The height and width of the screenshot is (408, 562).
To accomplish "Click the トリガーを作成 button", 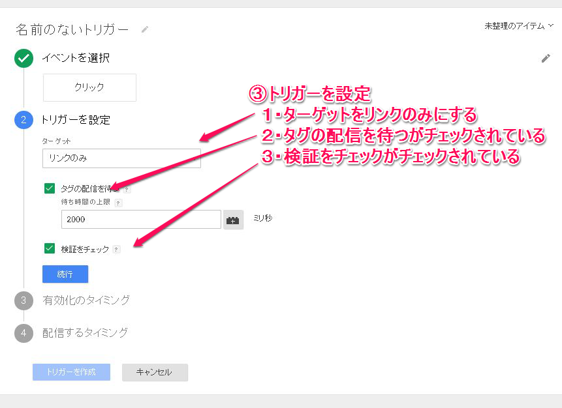I will coord(71,372).
